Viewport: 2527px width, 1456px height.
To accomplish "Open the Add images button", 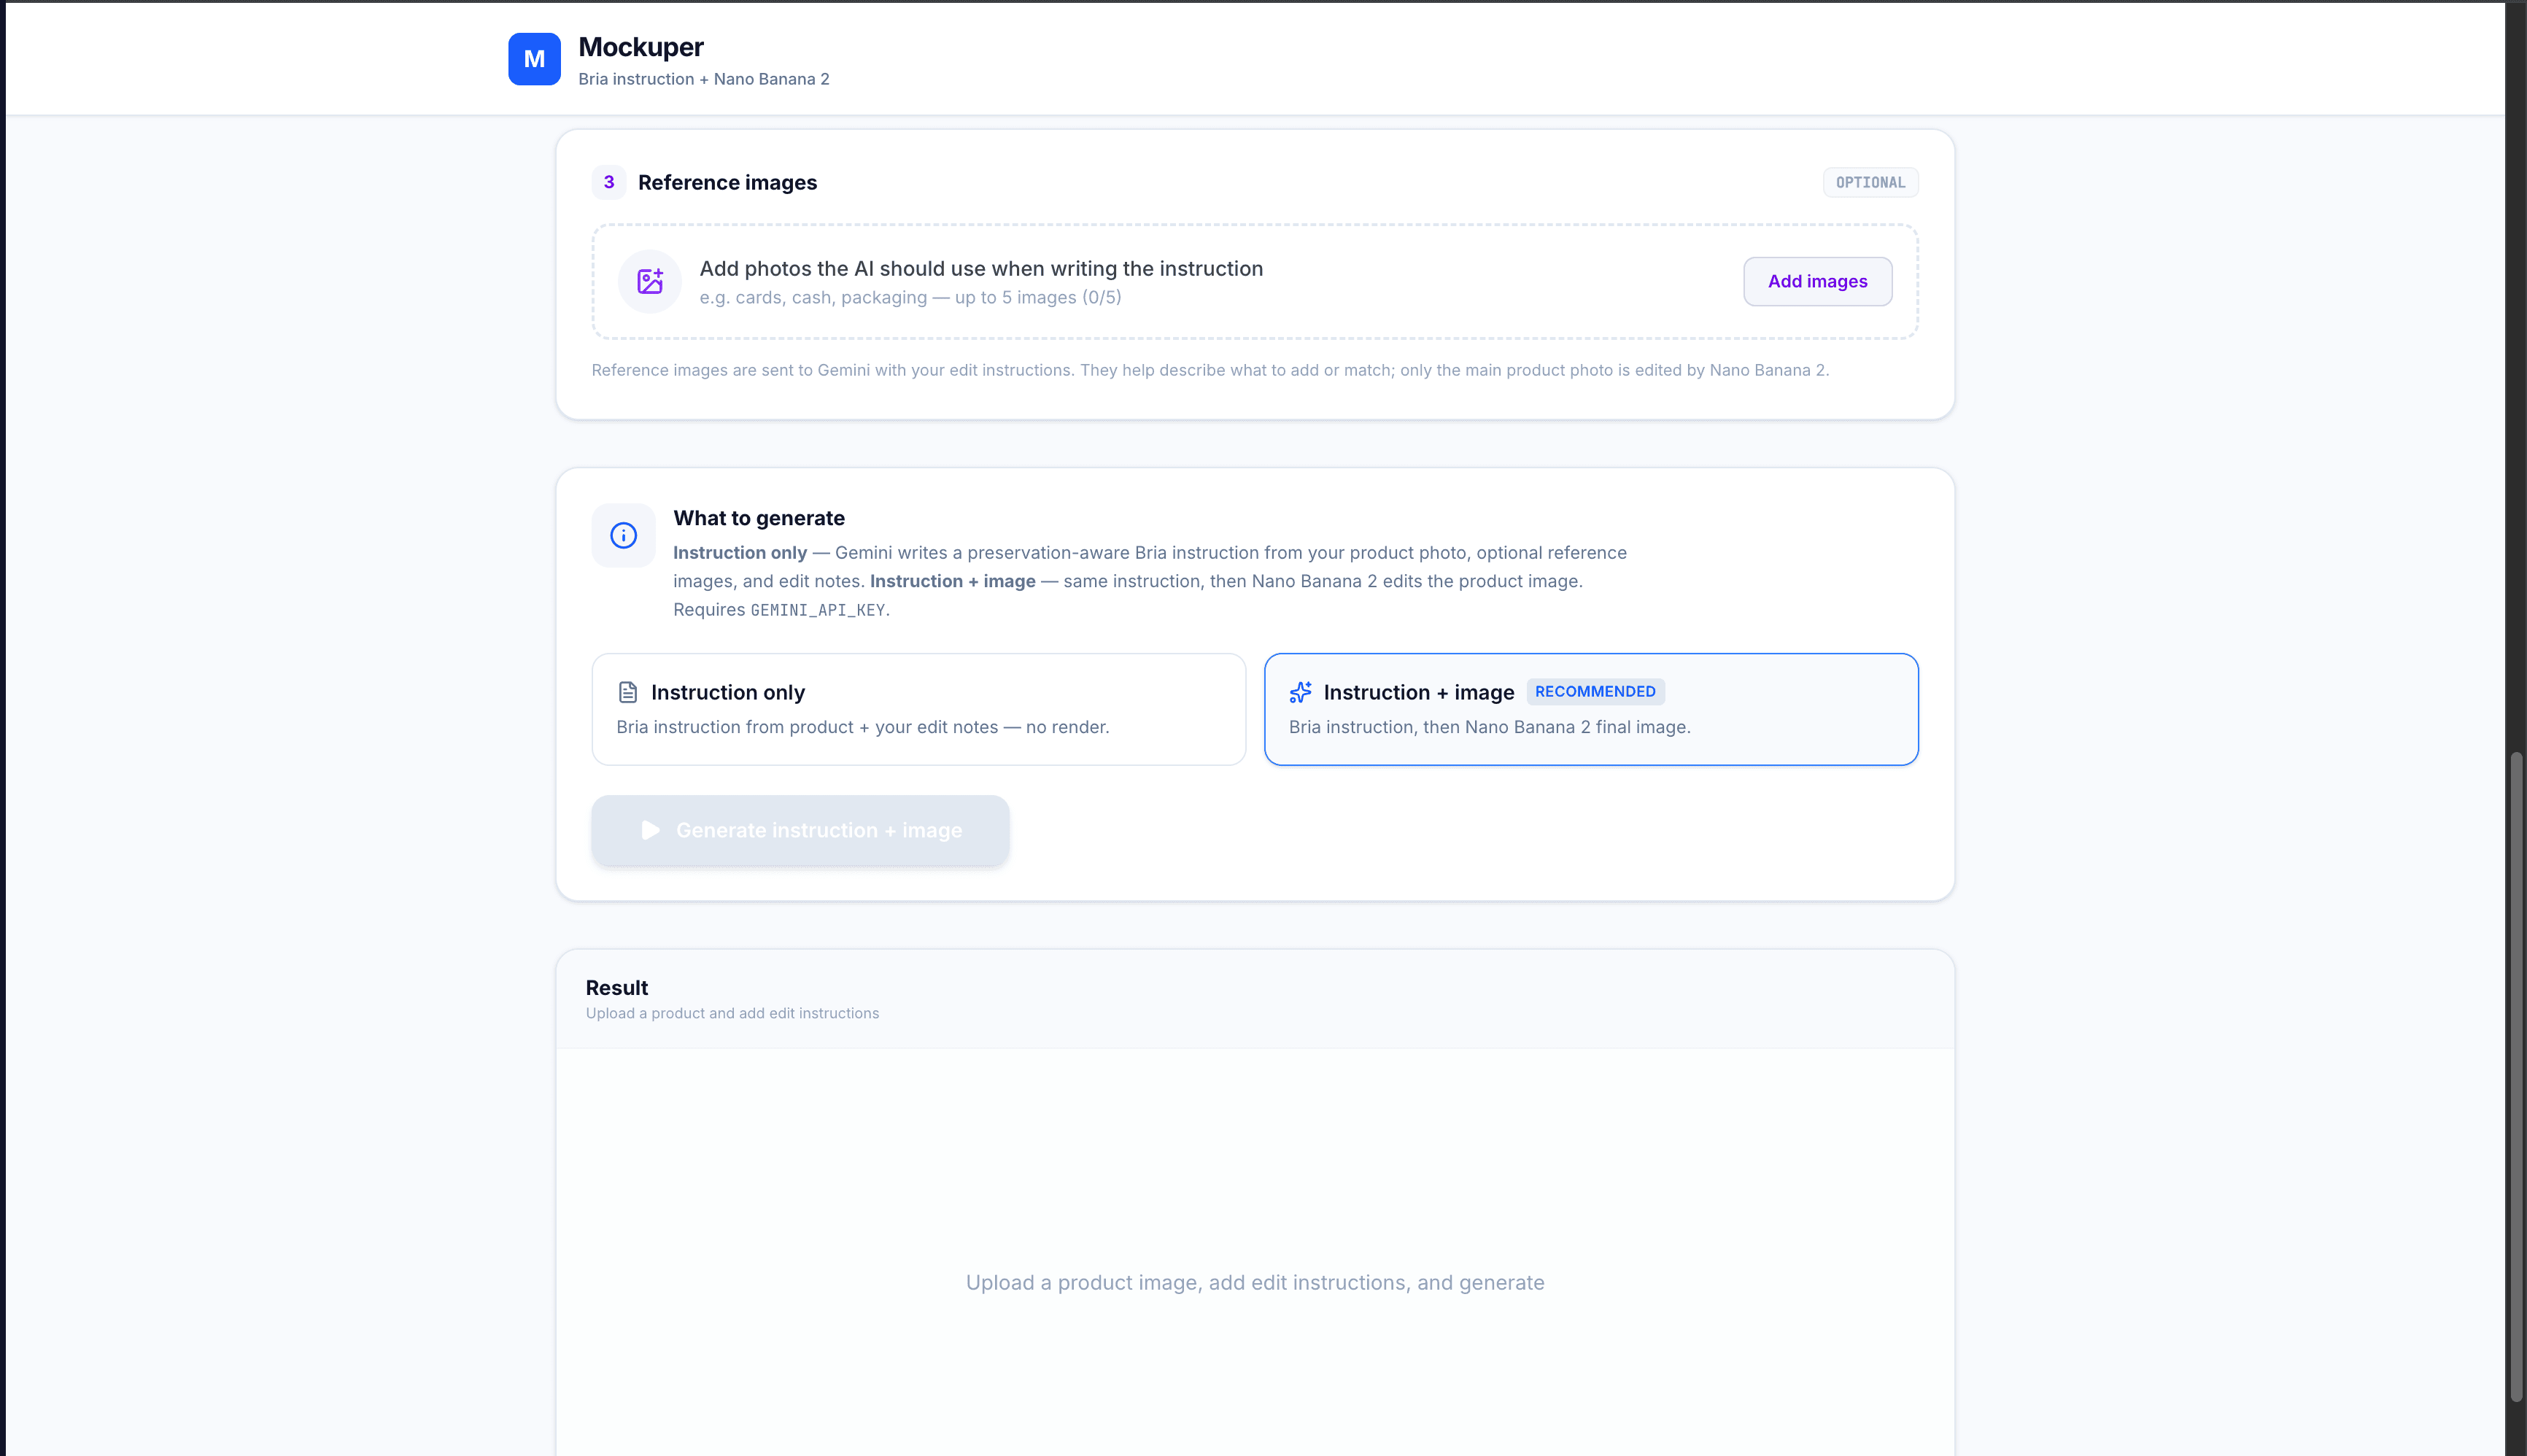I will (x=1817, y=281).
